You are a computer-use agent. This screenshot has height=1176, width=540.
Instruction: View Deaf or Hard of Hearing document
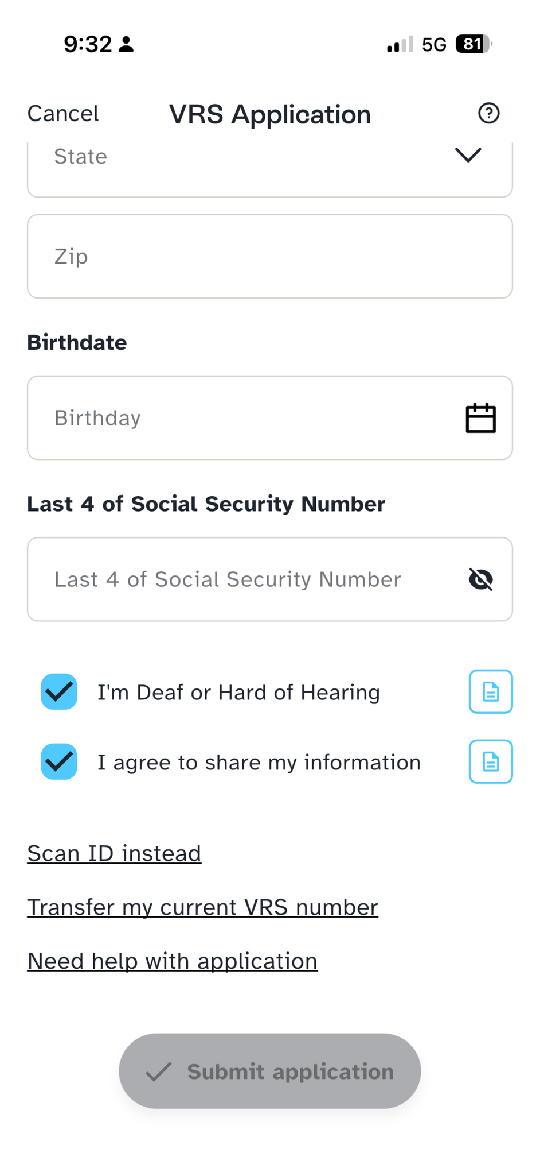[x=491, y=691]
